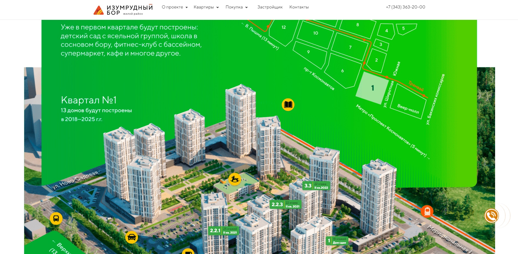Click the Меридиональная street label
Viewport: 518px width, 254px height.
pos(449,239)
